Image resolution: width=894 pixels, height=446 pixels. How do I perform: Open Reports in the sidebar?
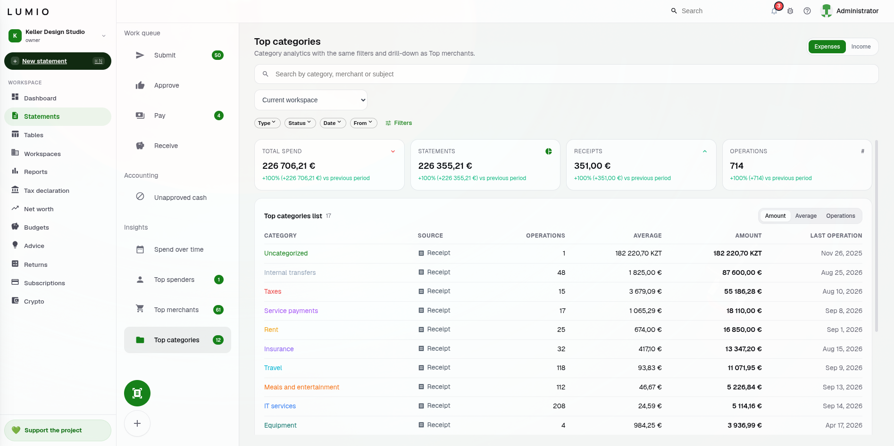(58, 172)
